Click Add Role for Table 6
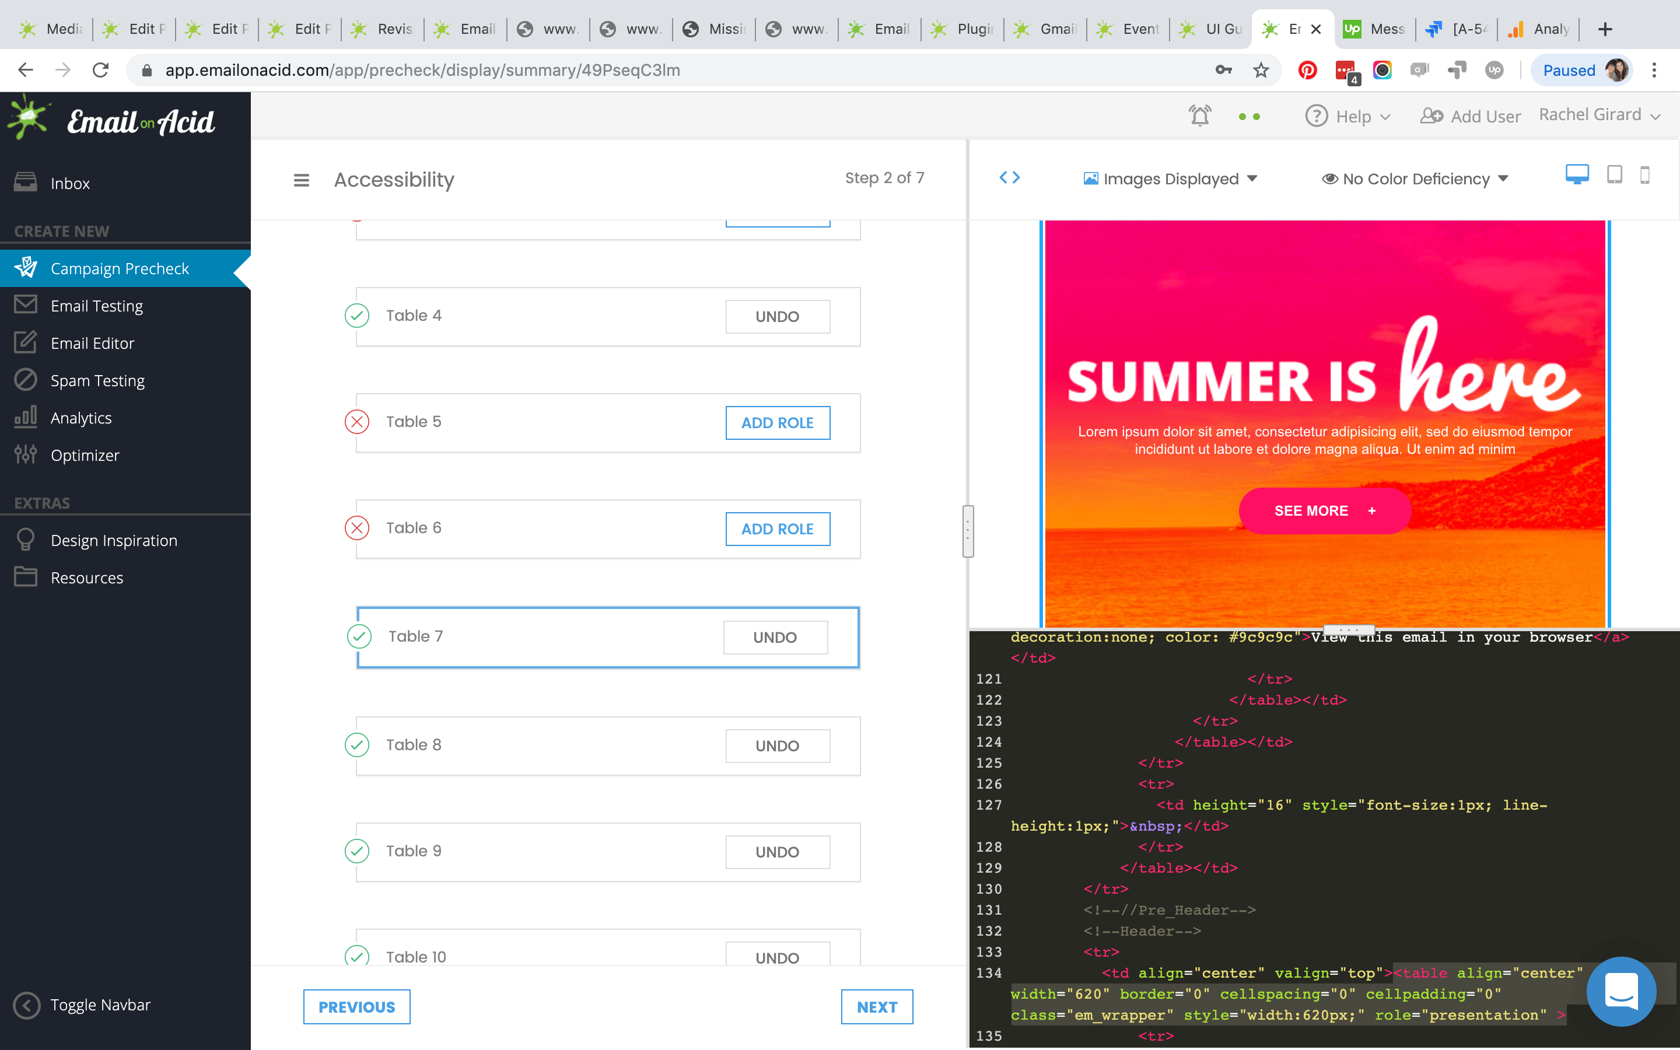 tap(777, 528)
